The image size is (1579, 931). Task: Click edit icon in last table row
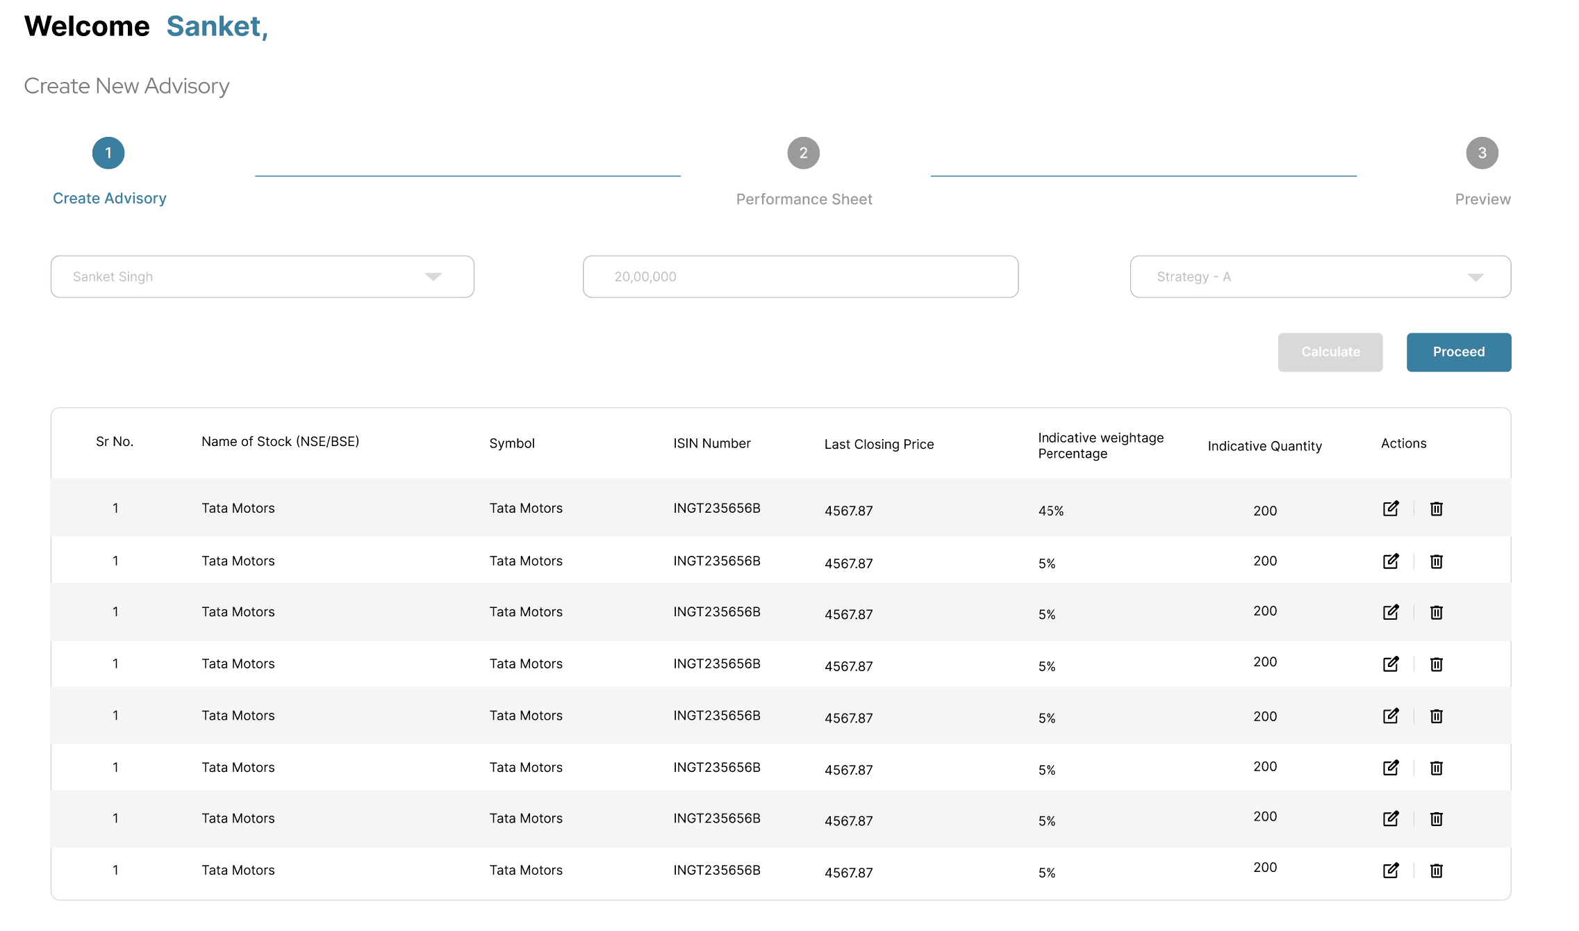click(1390, 871)
